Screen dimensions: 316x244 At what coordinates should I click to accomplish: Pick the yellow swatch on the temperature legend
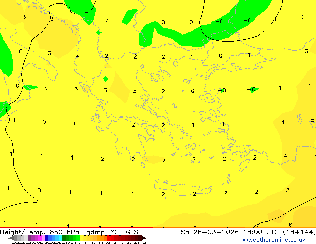[x=81, y=238]
